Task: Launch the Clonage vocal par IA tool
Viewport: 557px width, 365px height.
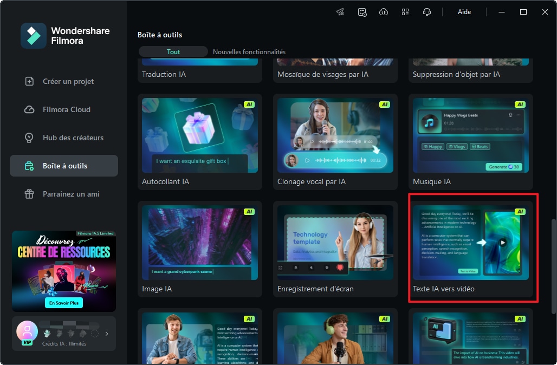Action: point(335,142)
